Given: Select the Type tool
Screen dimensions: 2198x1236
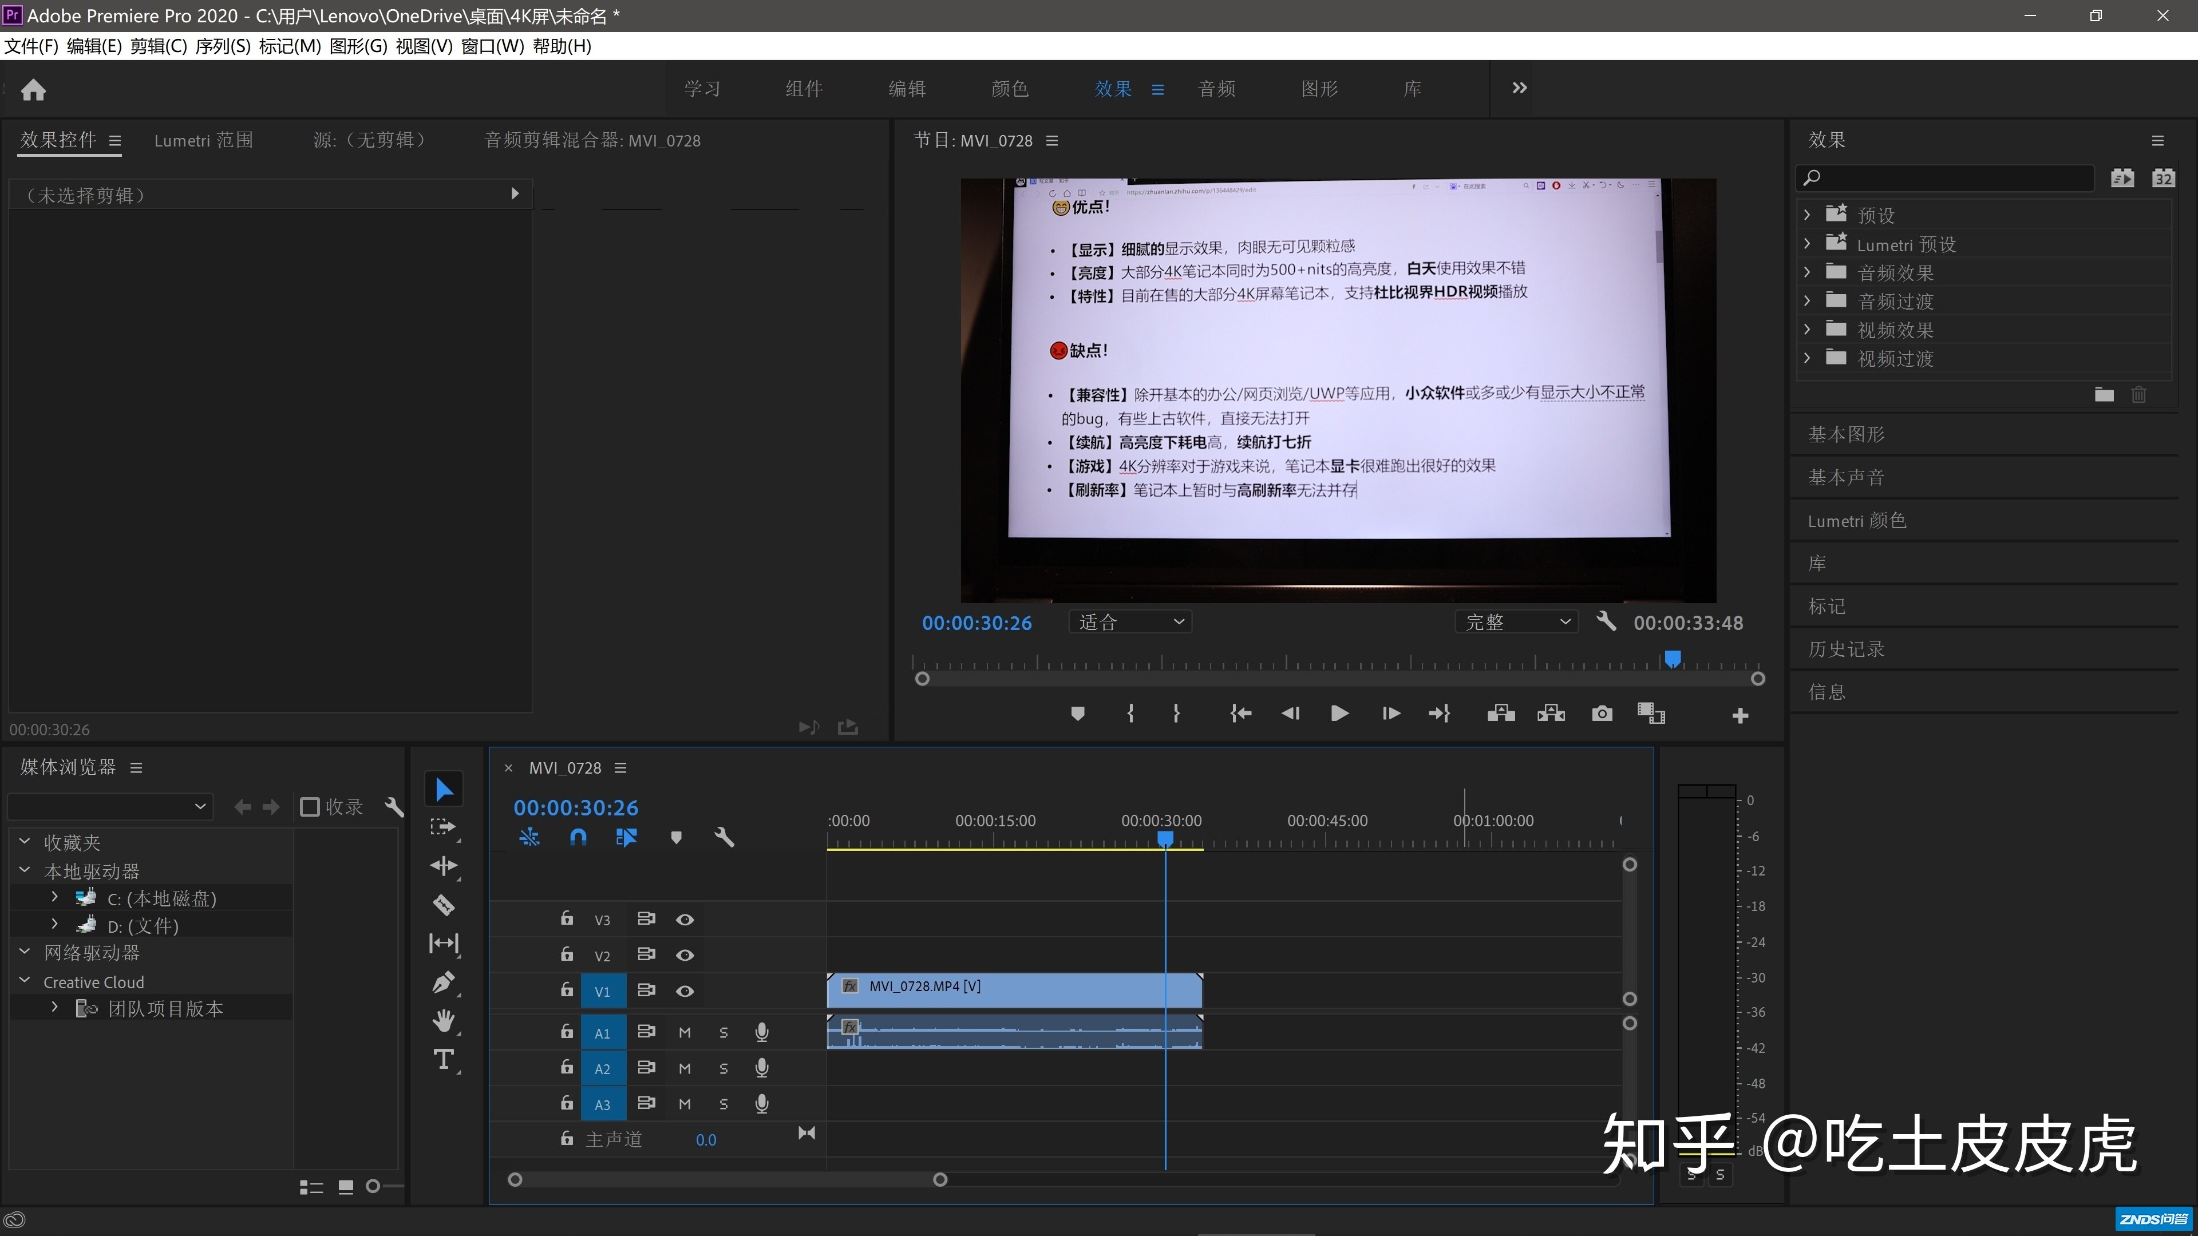Looking at the screenshot, I should click(443, 1059).
